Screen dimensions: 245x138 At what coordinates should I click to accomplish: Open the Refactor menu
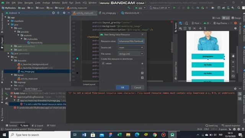coord(56,3)
